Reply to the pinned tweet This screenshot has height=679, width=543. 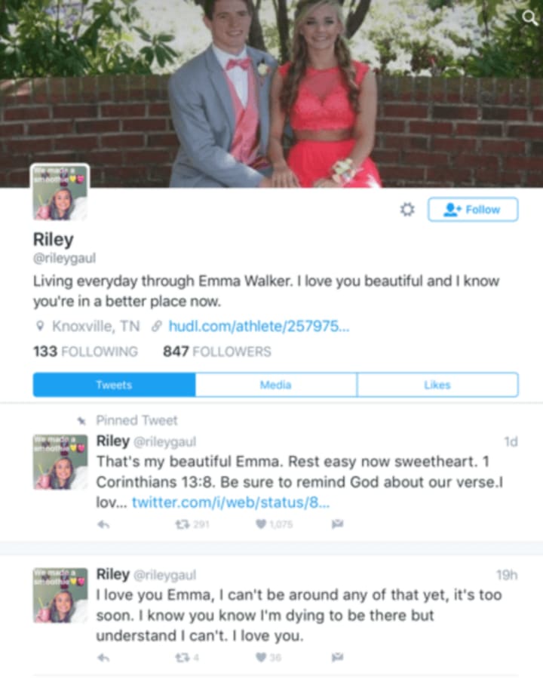tap(103, 524)
